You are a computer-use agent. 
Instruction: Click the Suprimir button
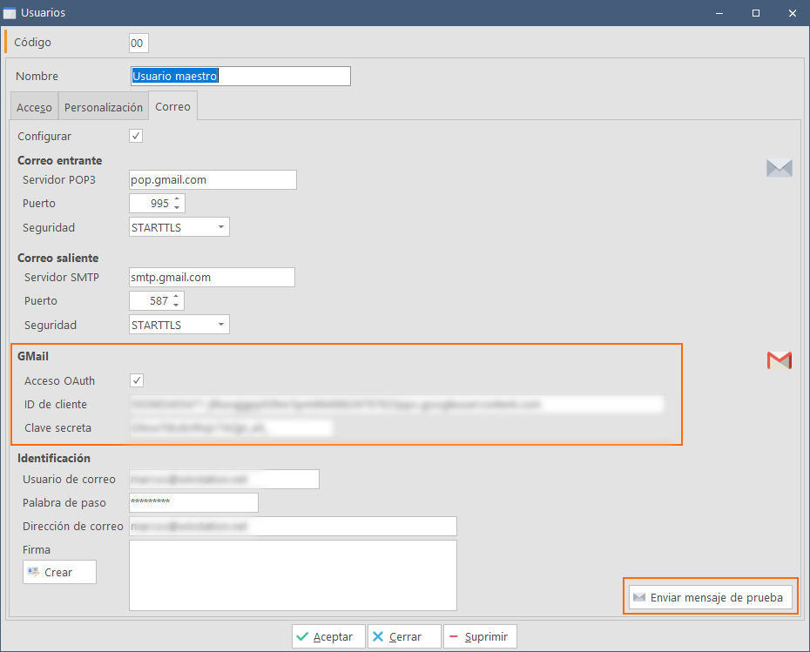coord(480,636)
